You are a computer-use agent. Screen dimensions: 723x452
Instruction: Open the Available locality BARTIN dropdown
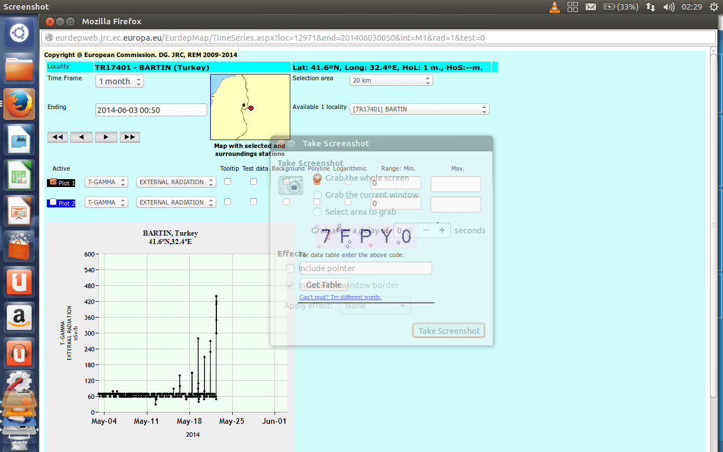[419, 109]
